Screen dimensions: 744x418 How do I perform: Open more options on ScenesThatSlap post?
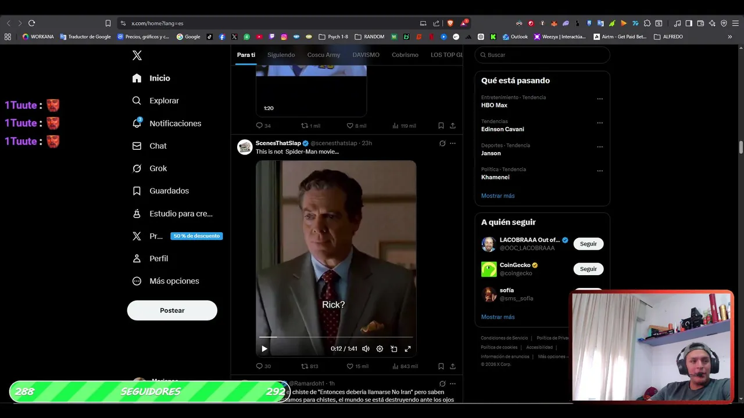click(453, 143)
